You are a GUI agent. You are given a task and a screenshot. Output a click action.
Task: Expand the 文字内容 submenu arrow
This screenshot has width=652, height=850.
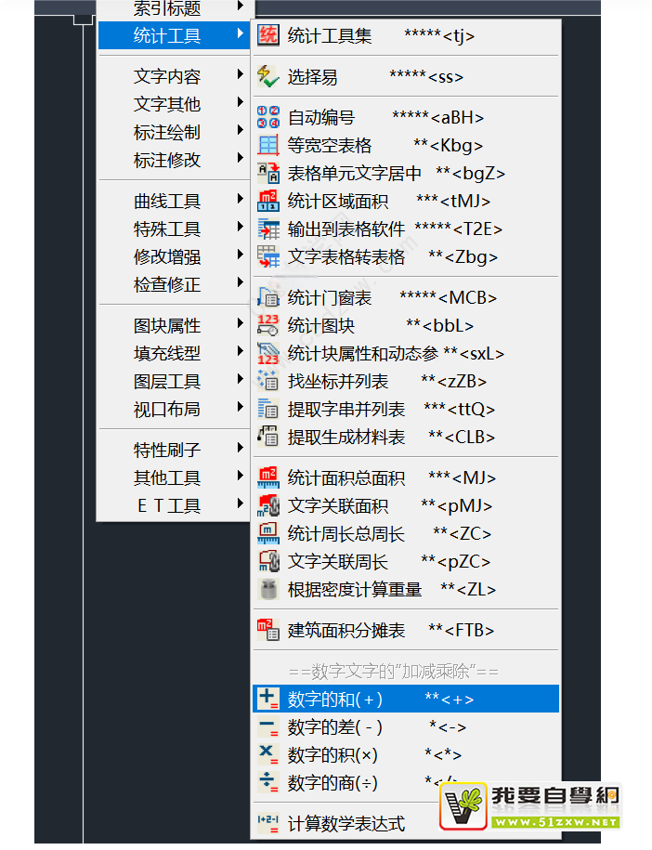click(241, 75)
